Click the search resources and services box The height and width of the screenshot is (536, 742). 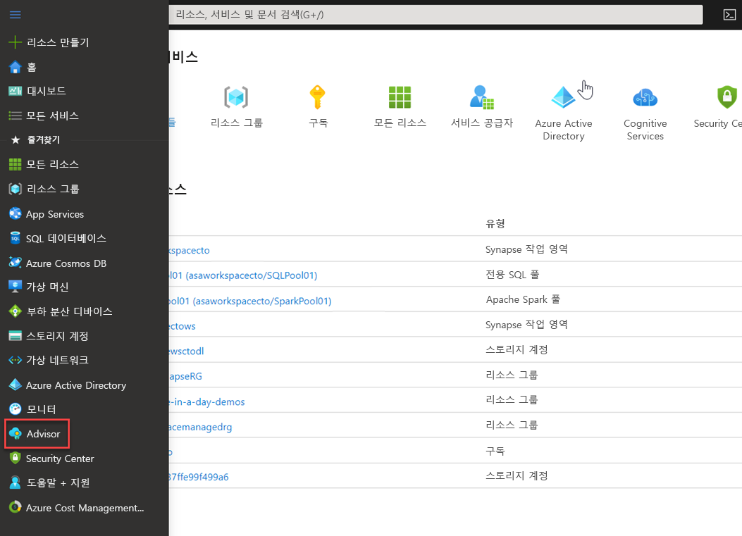coord(435,15)
